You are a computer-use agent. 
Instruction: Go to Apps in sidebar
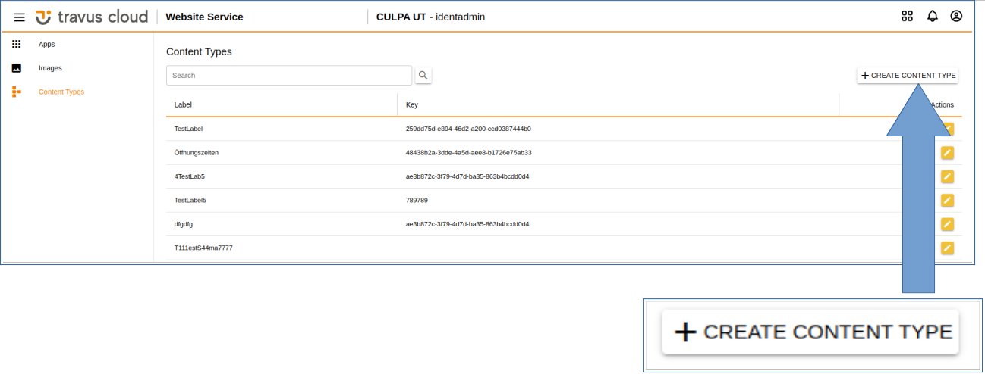coord(46,45)
